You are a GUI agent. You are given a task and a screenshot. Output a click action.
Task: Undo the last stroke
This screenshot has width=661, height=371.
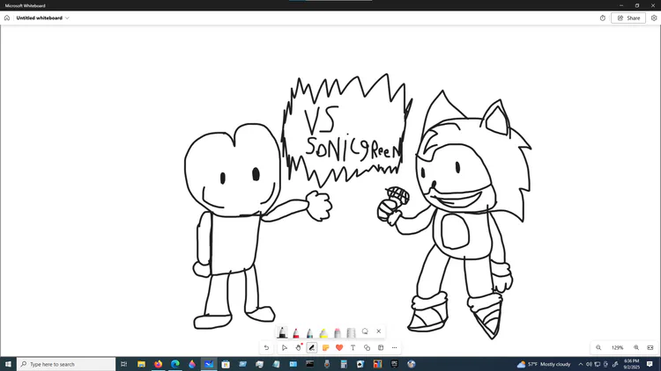click(266, 348)
